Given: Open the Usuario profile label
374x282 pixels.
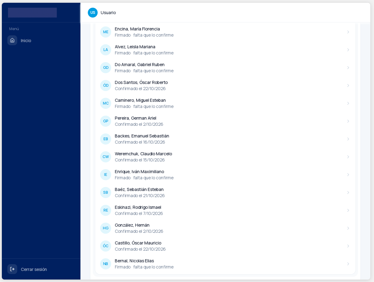Looking at the screenshot, I should tap(108, 13).
